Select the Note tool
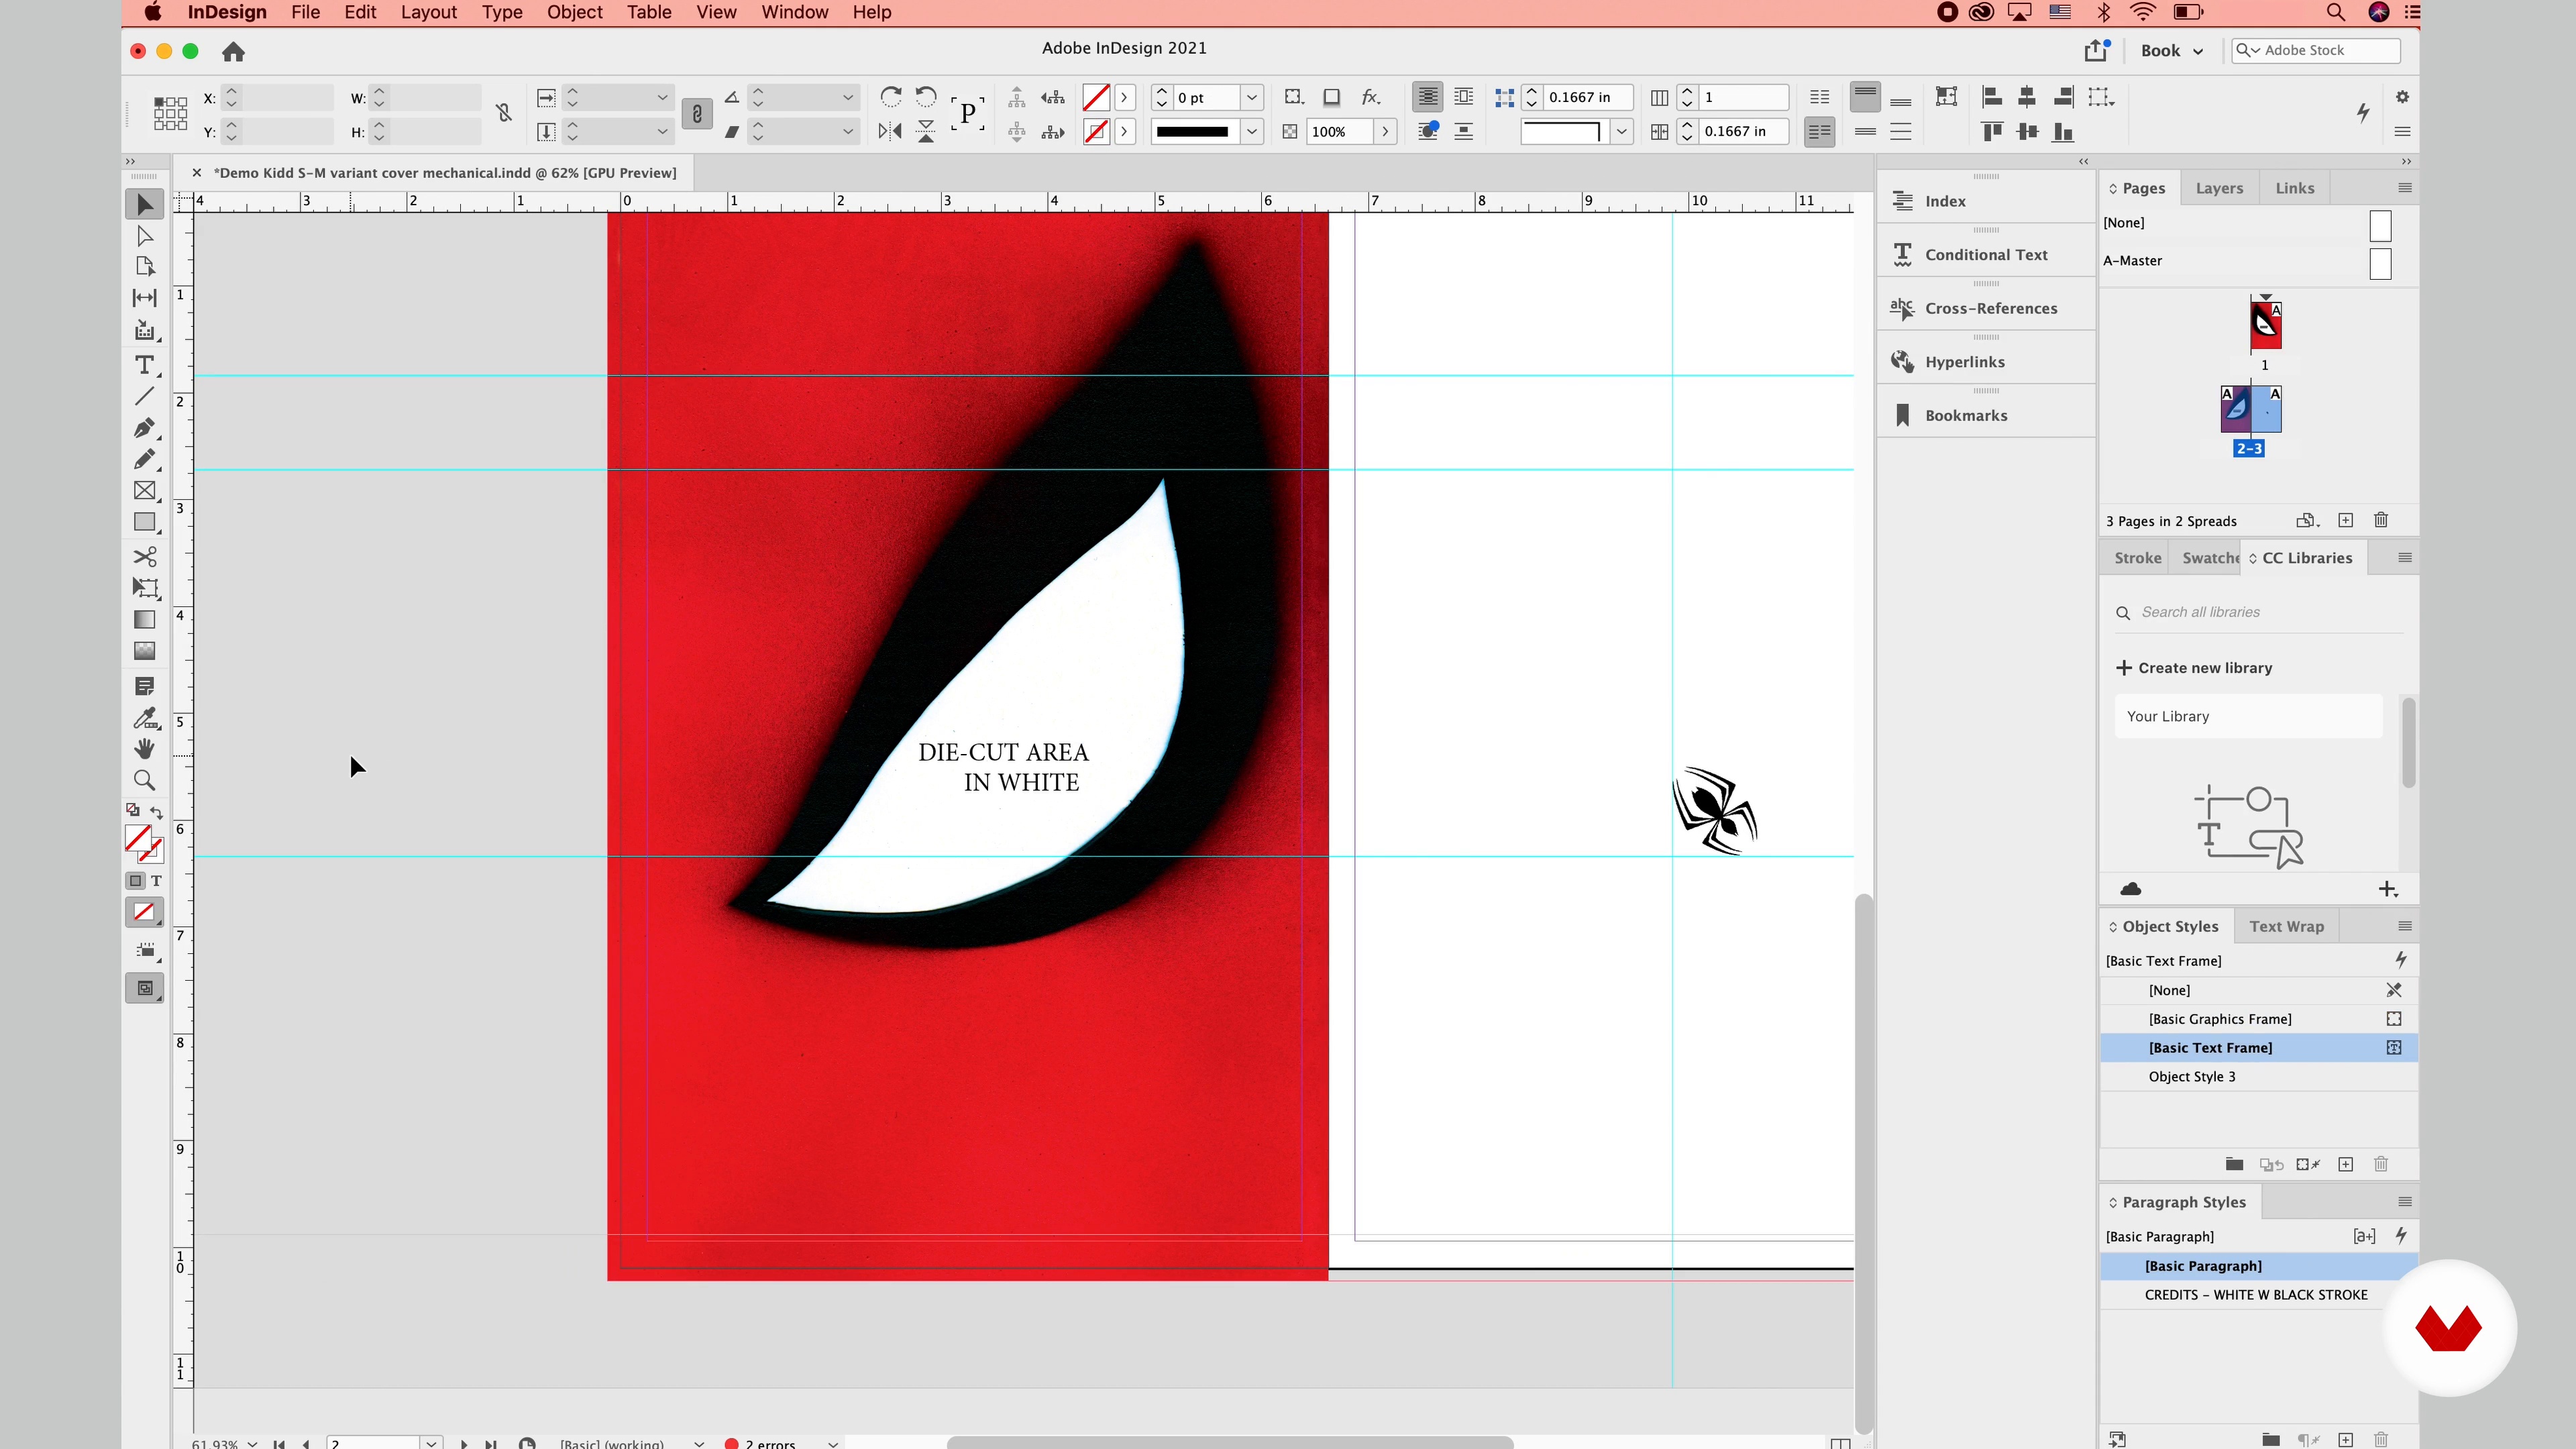The width and height of the screenshot is (2576, 1449). tap(145, 686)
